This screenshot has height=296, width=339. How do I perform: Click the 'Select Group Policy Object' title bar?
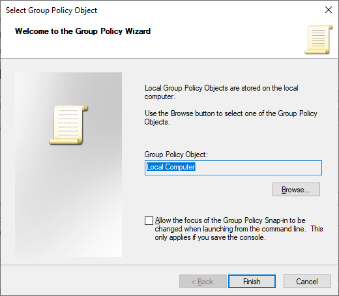pyautogui.click(x=52, y=10)
